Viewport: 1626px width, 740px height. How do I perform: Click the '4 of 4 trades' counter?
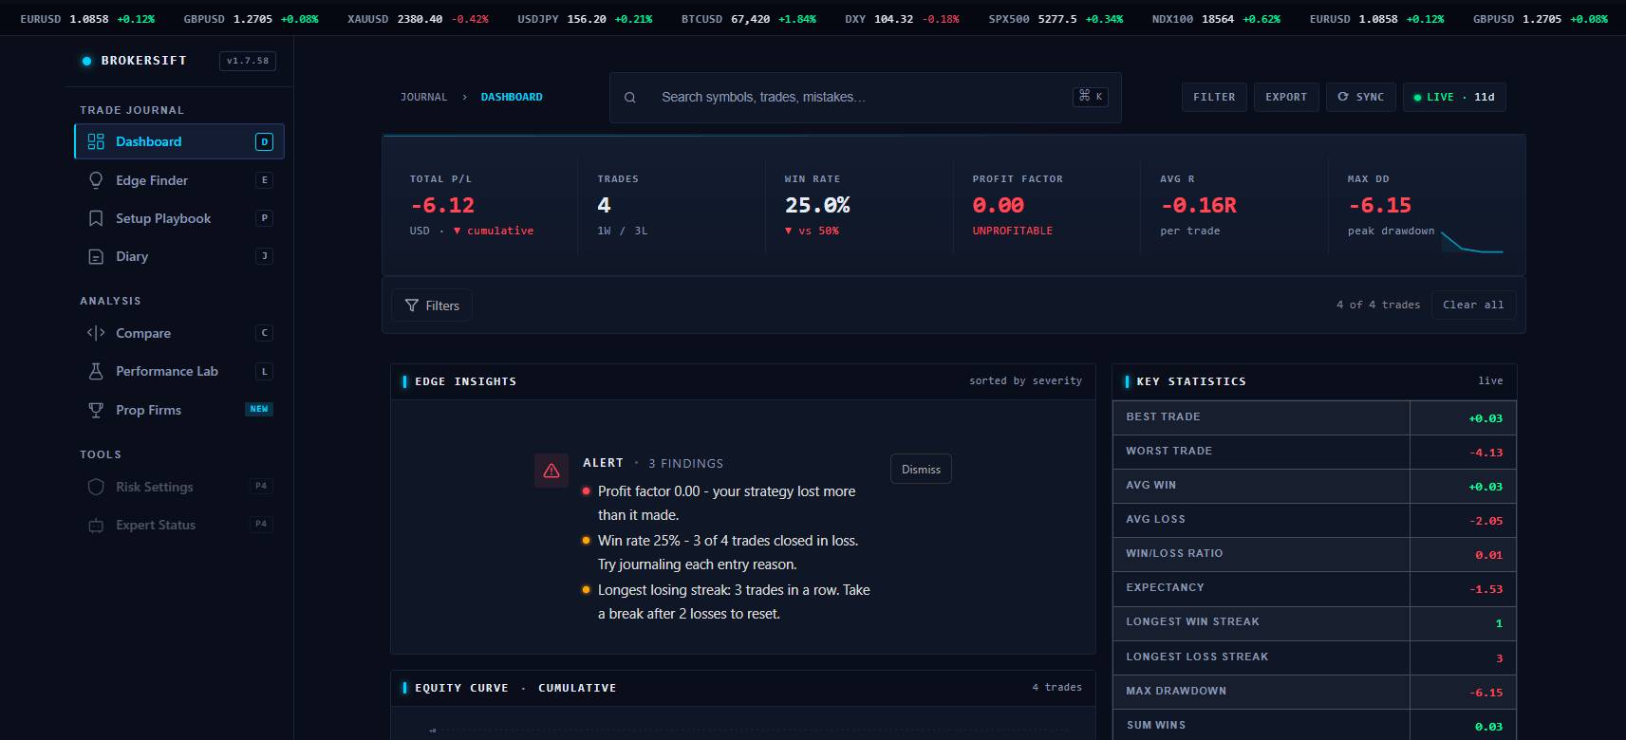pos(1378,305)
